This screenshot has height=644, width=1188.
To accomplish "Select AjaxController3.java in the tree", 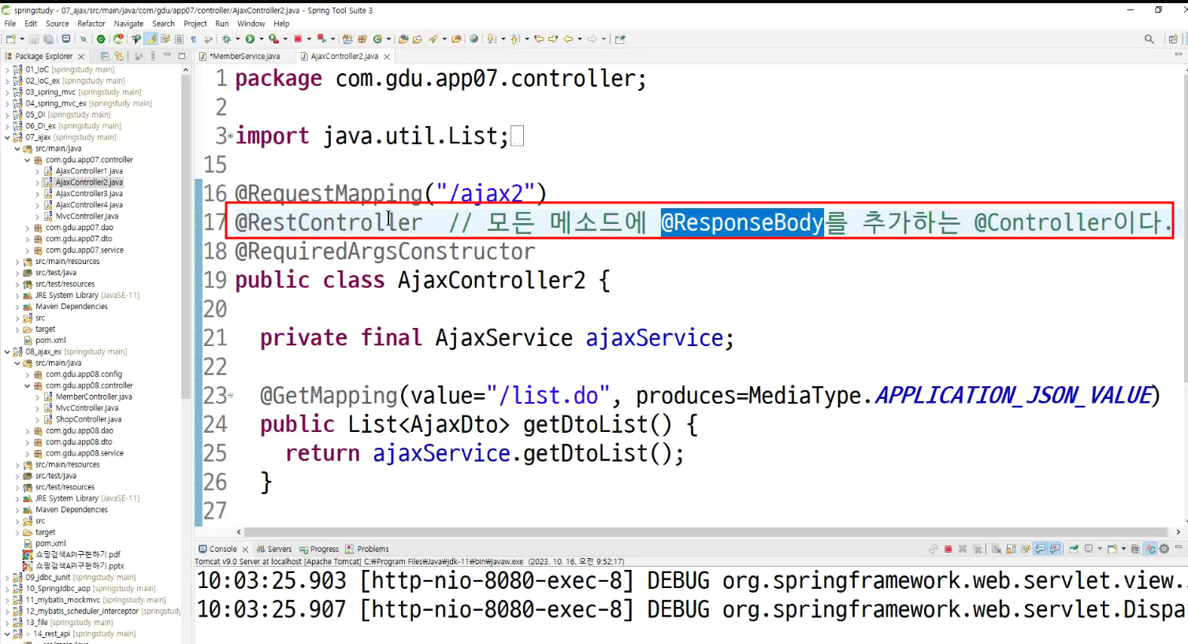I will tap(89, 194).
